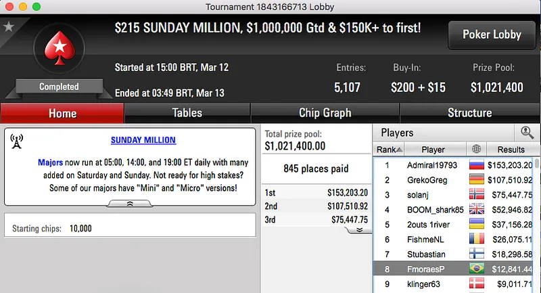Click Russian flag beside Admiral19793

478,164
